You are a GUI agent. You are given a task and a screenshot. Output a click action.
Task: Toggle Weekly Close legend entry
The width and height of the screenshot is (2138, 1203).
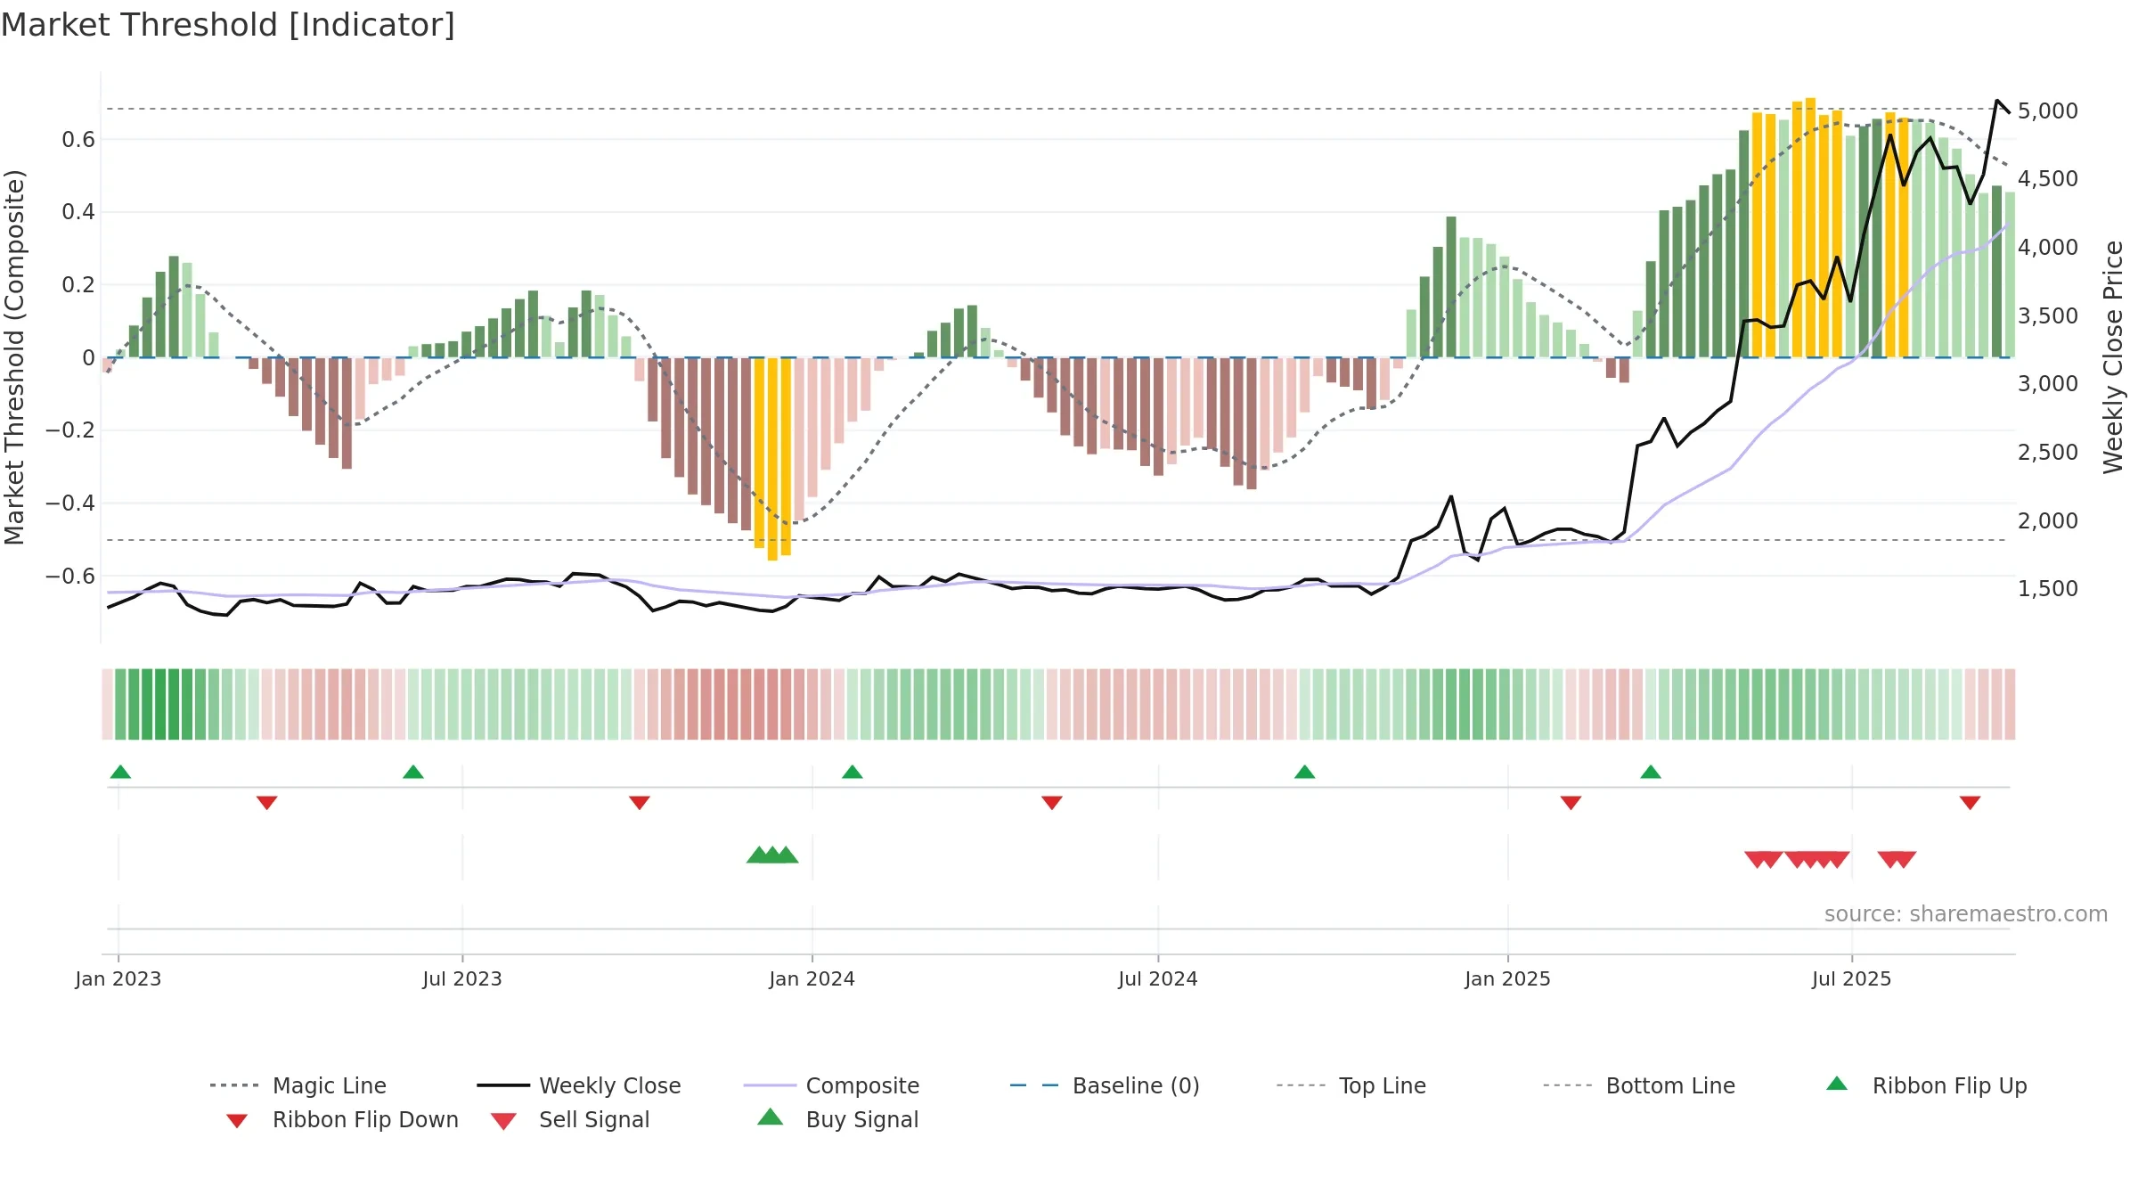pyautogui.click(x=579, y=1085)
